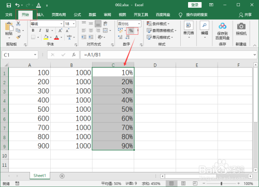259x187 pixels.
Task: Open the 文件 File tab
Action: click(x=9, y=15)
